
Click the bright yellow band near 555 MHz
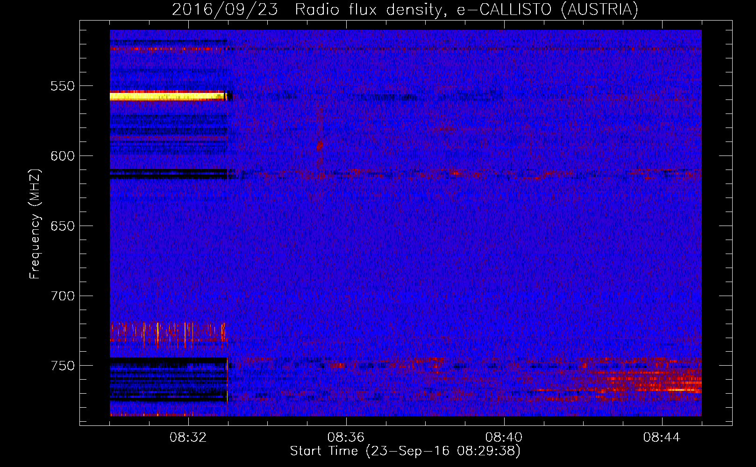[x=168, y=96]
